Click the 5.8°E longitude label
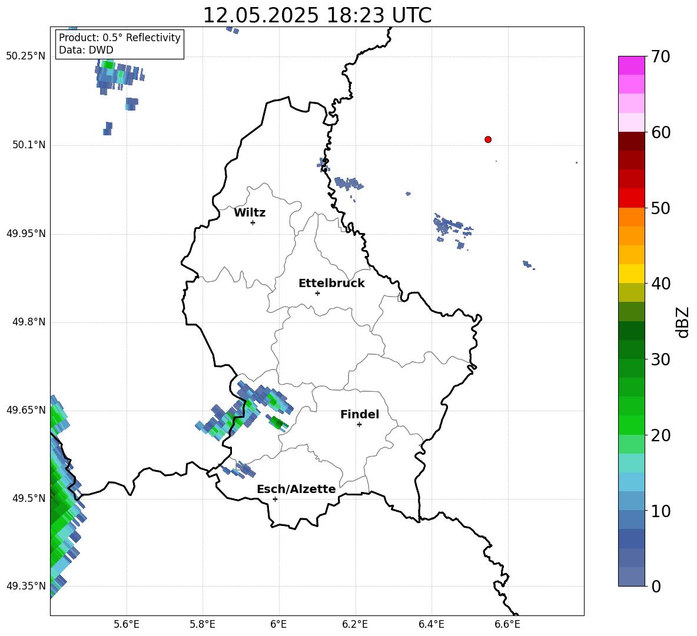The height and width of the screenshot is (636, 697). (203, 624)
